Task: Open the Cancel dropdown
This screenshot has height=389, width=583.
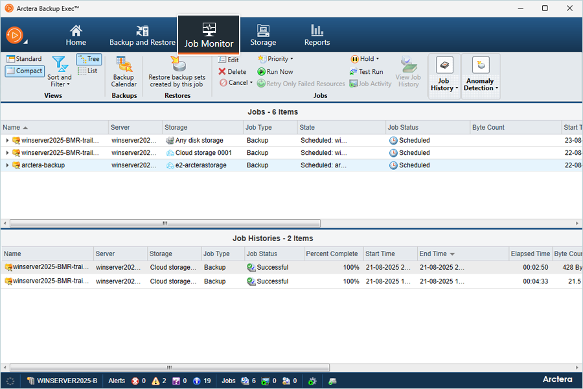Action: tap(236, 82)
